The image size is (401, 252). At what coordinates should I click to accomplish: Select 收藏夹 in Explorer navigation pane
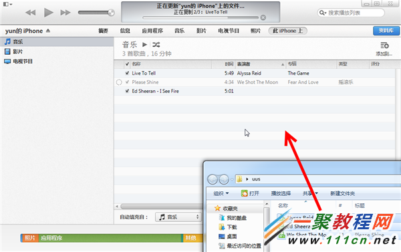[230, 209]
